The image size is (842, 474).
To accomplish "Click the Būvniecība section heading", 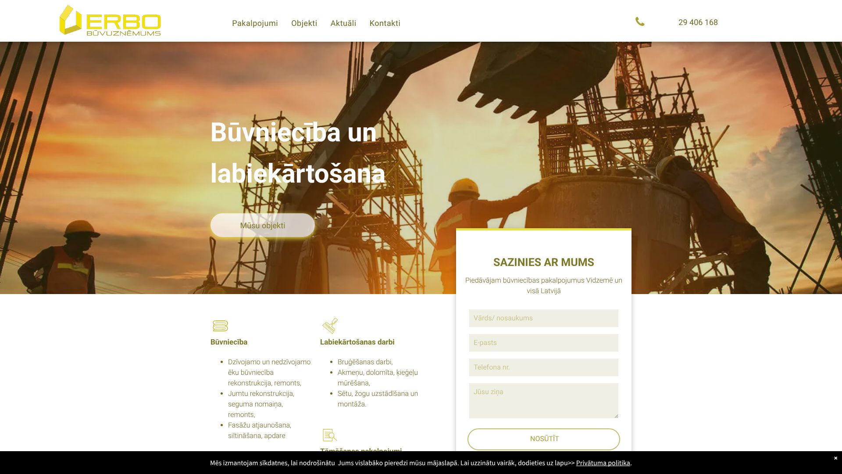I will pos(228,342).
